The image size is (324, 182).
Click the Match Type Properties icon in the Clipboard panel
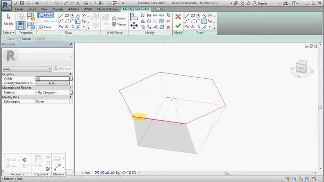(x=48, y=169)
